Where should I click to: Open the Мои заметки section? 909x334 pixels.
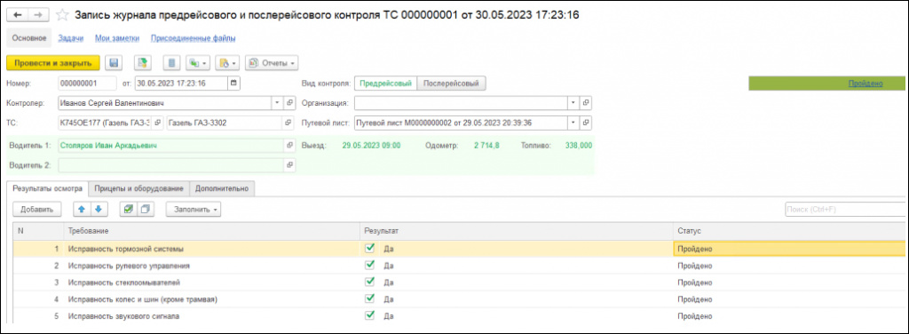click(118, 38)
